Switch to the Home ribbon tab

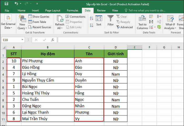point(22,10)
